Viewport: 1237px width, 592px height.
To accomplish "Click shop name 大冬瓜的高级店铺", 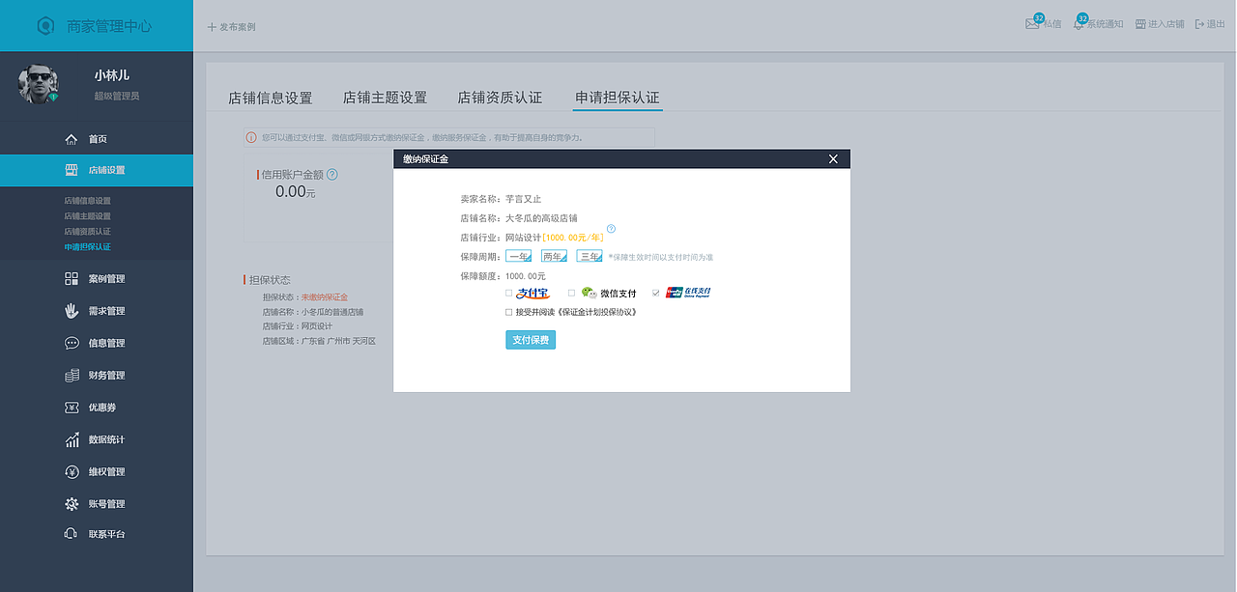I will pos(541,218).
